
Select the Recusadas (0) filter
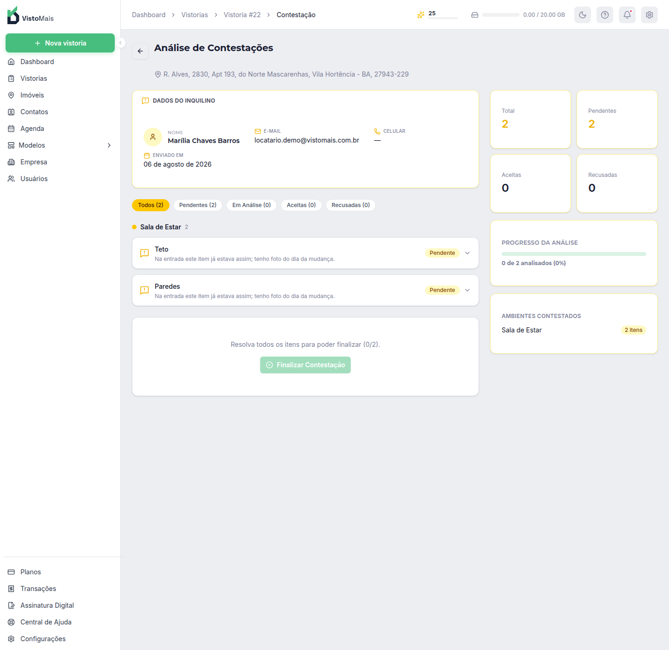click(x=351, y=205)
